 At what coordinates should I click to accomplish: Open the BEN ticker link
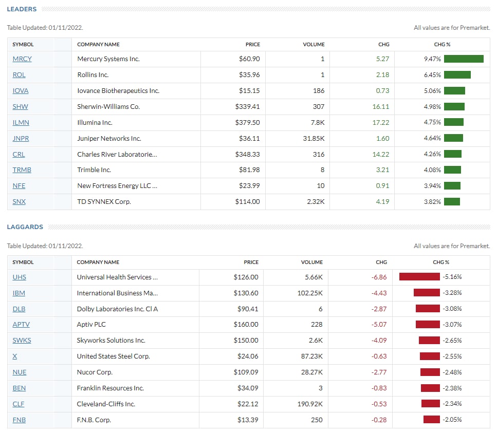[x=20, y=388]
